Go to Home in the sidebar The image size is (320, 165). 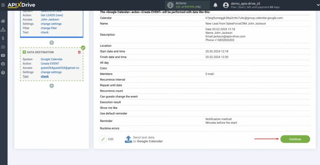coord(3,21)
